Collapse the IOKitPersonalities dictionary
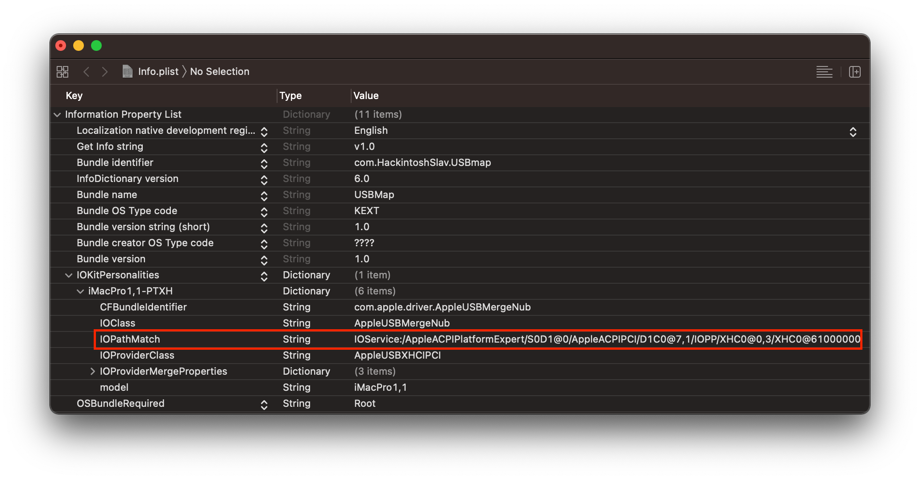The image size is (920, 480). click(69, 275)
